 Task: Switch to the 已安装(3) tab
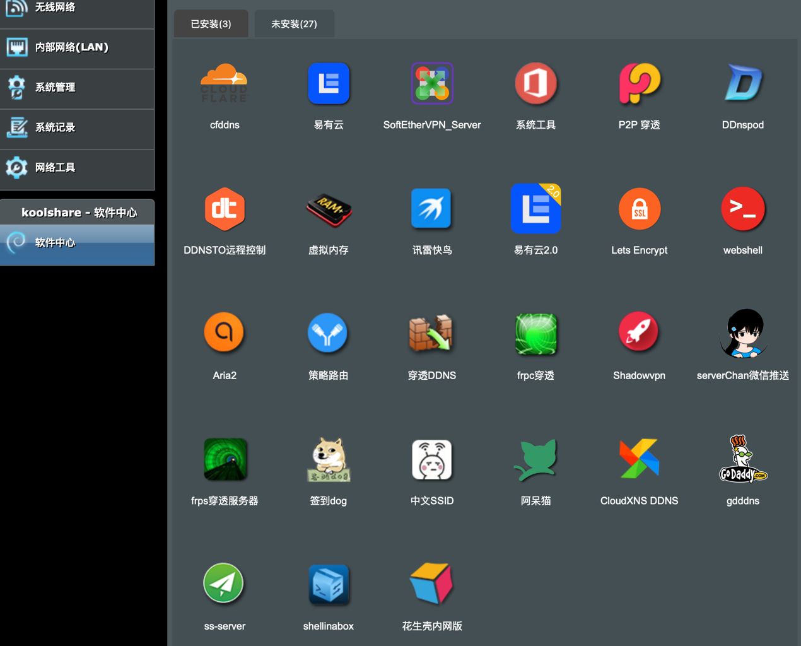pos(211,24)
